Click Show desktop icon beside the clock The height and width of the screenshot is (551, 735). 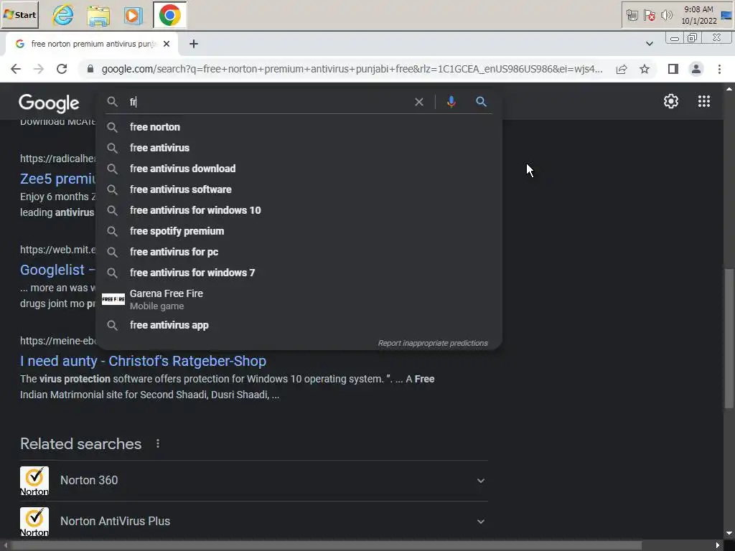(726, 15)
